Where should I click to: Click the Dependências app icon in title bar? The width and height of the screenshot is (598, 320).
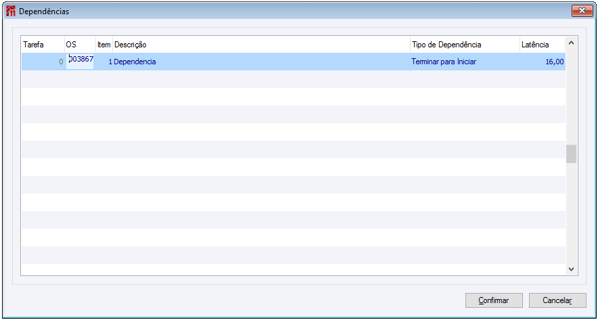coord(11,12)
